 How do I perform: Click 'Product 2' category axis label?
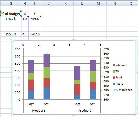pyautogui.click(x=85, y=111)
